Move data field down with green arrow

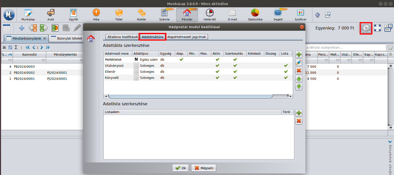click(299, 87)
